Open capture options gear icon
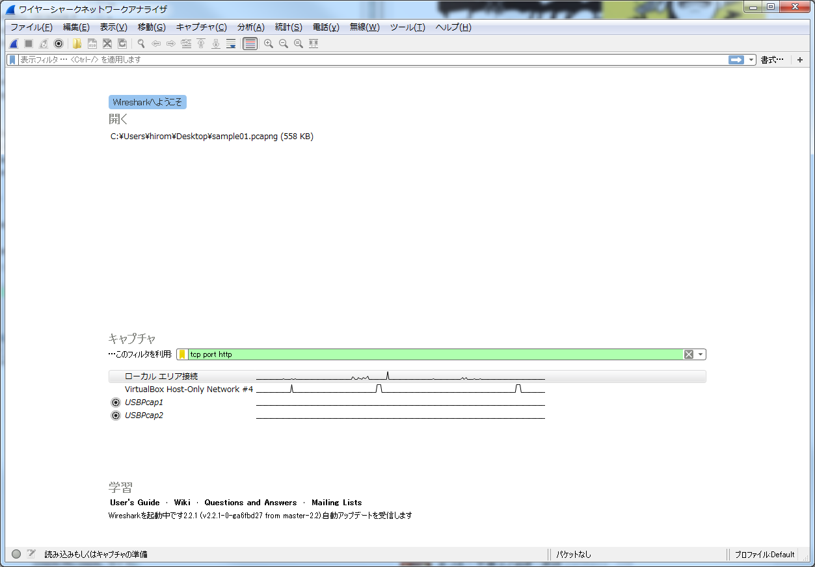Viewport: 815px width, 567px height. tap(59, 44)
